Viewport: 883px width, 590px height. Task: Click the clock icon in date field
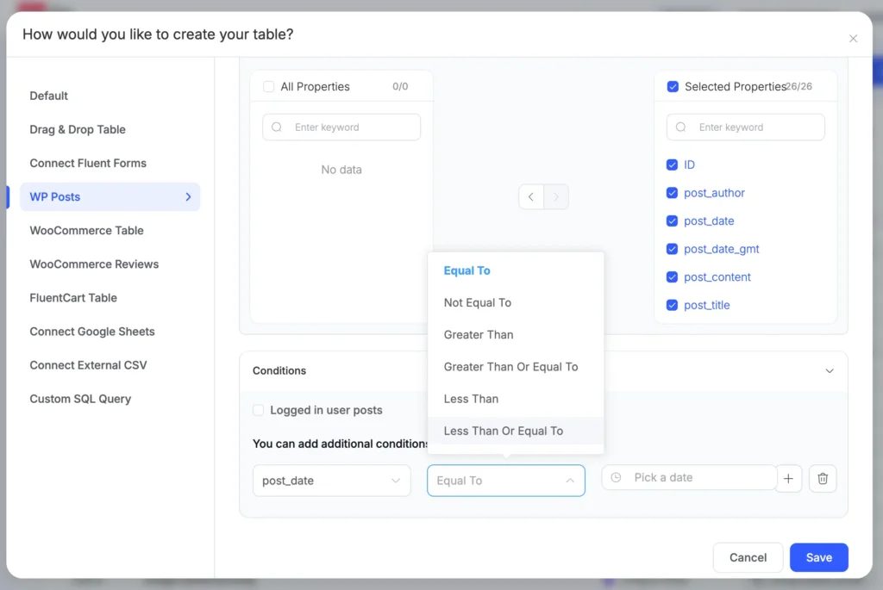pos(616,477)
